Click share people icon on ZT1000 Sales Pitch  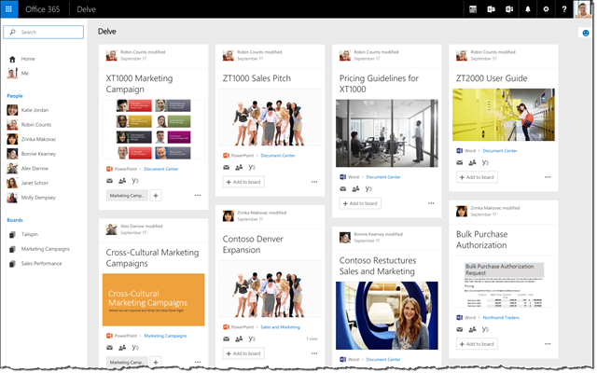click(x=239, y=167)
